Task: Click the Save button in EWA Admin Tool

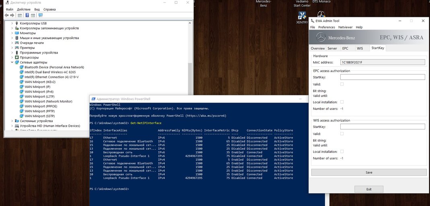Action: [x=369, y=172]
